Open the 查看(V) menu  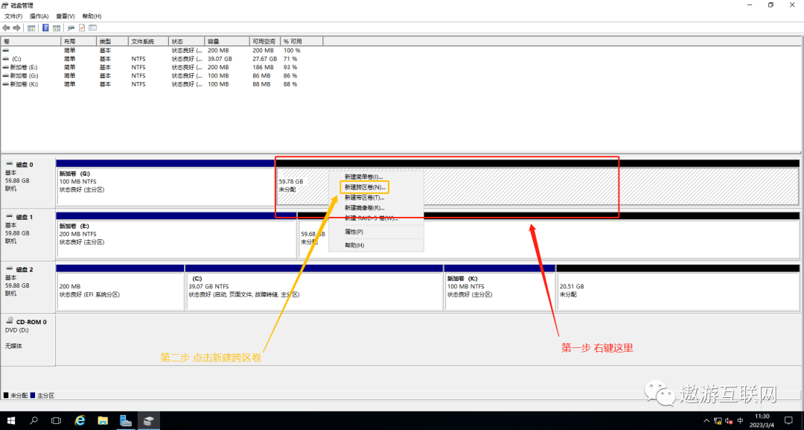tap(65, 16)
